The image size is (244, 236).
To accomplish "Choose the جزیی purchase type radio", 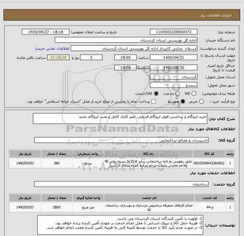I will (201, 102).
